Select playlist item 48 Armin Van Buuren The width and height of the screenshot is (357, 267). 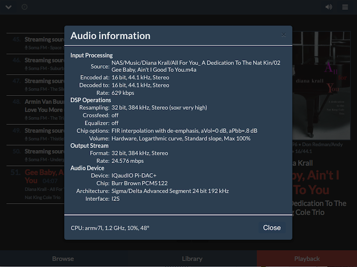[36, 109]
